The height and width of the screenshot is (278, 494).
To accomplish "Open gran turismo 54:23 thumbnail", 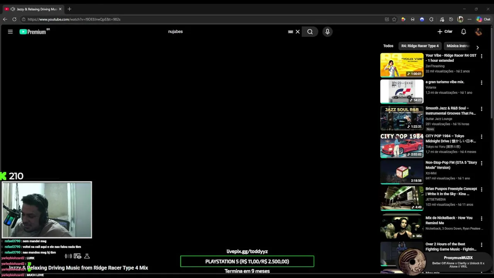I will 402,92.
